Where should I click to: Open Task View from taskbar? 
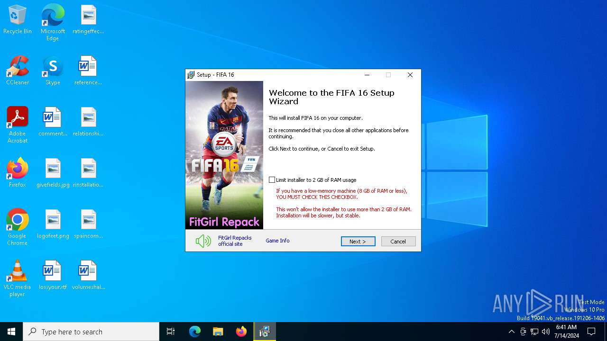pyautogui.click(x=171, y=332)
